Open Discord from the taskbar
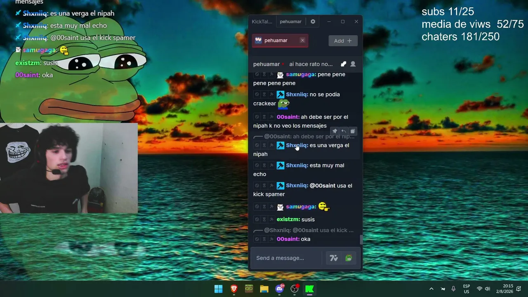528x297 pixels. point(280,289)
